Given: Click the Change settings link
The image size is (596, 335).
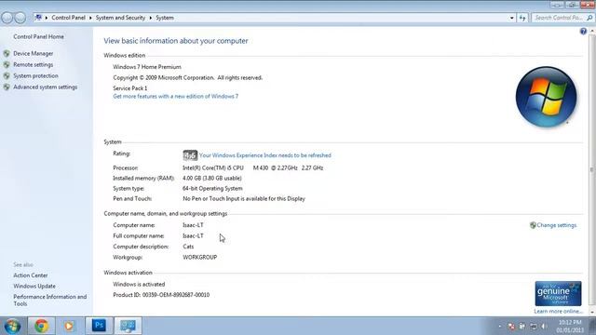Looking at the screenshot, I should pyautogui.click(x=557, y=225).
